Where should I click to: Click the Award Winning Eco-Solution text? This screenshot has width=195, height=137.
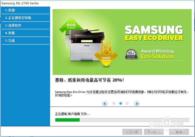157,54
